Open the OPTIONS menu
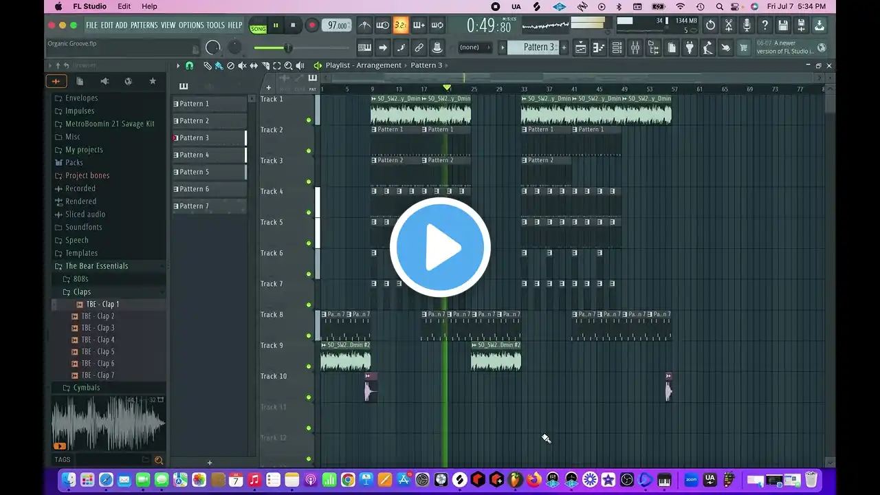The image size is (880, 495). pos(192,25)
